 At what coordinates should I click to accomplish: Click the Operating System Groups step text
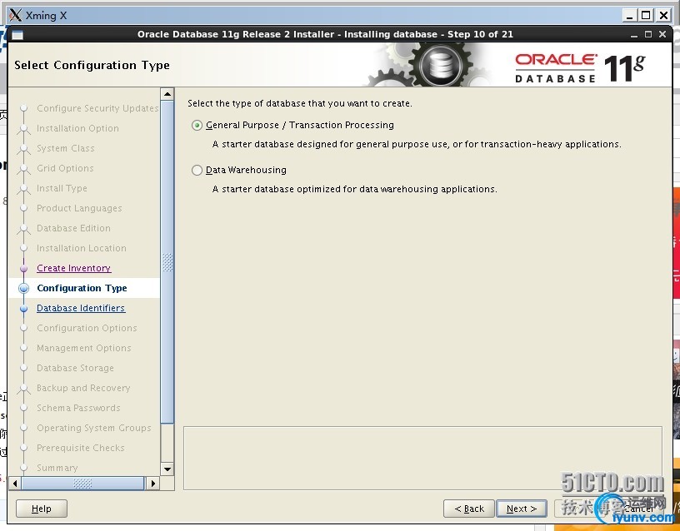[x=93, y=428]
